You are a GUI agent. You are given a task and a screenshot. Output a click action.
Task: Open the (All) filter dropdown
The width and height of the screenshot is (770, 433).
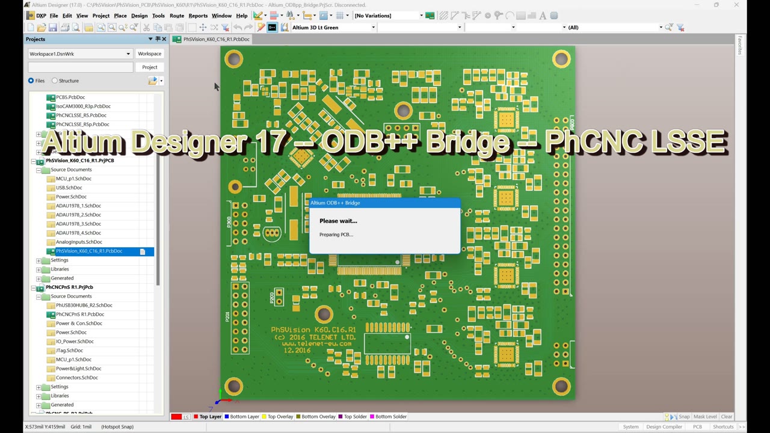[x=661, y=28]
